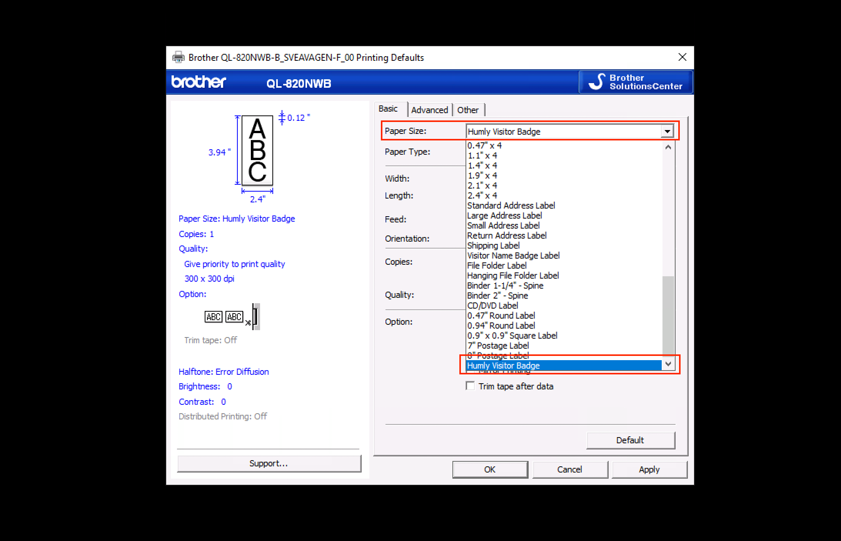This screenshot has width=841, height=541.
Task: Select 2.4" x 4 paper size
Action: (564, 195)
